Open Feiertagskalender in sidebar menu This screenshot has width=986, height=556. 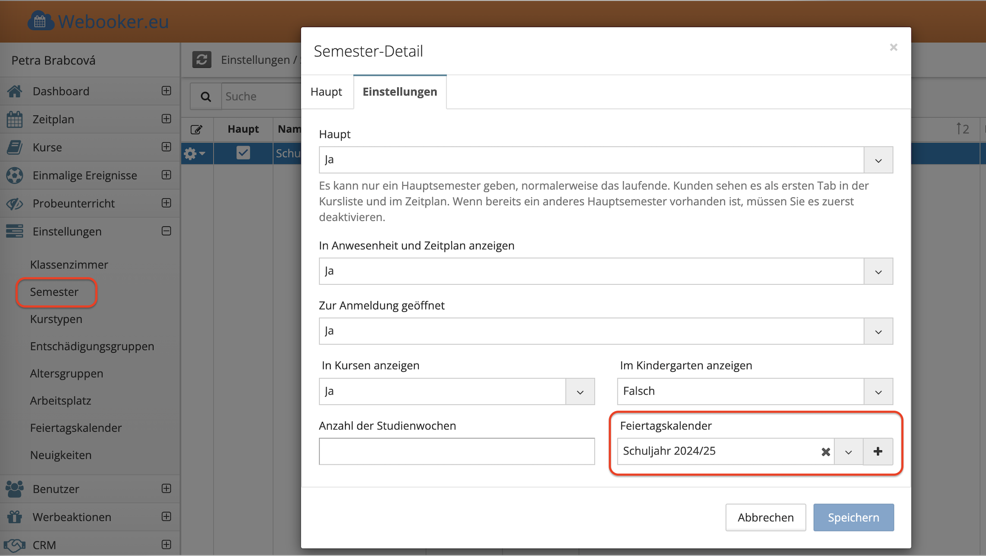(x=76, y=427)
